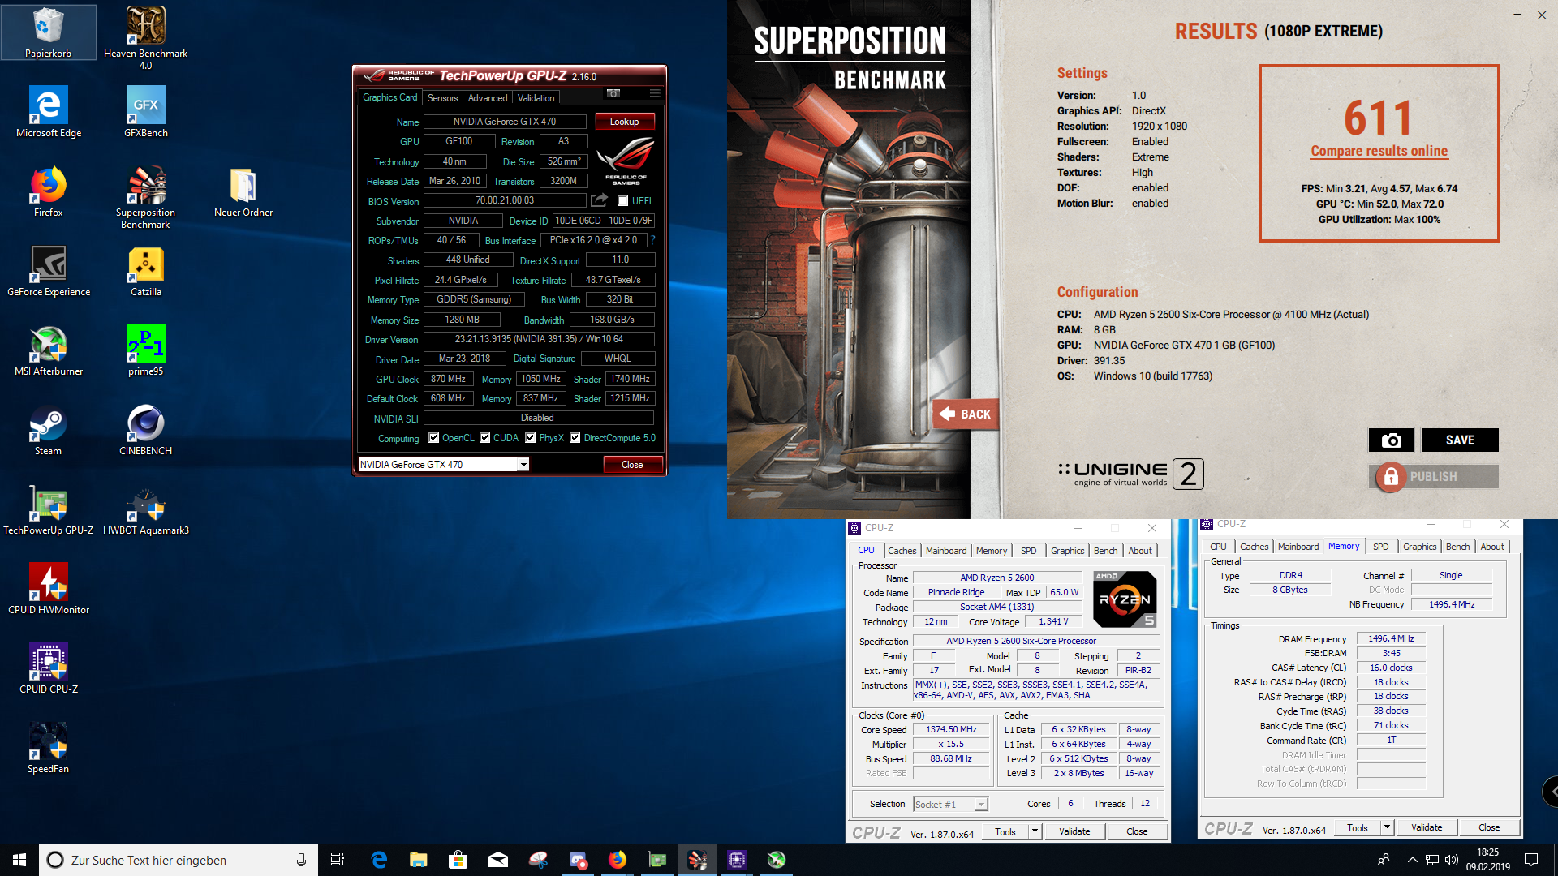The height and width of the screenshot is (876, 1558).
Task: Open Caches tab in left CPU-Z window
Action: pyautogui.click(x=902, y=551)
